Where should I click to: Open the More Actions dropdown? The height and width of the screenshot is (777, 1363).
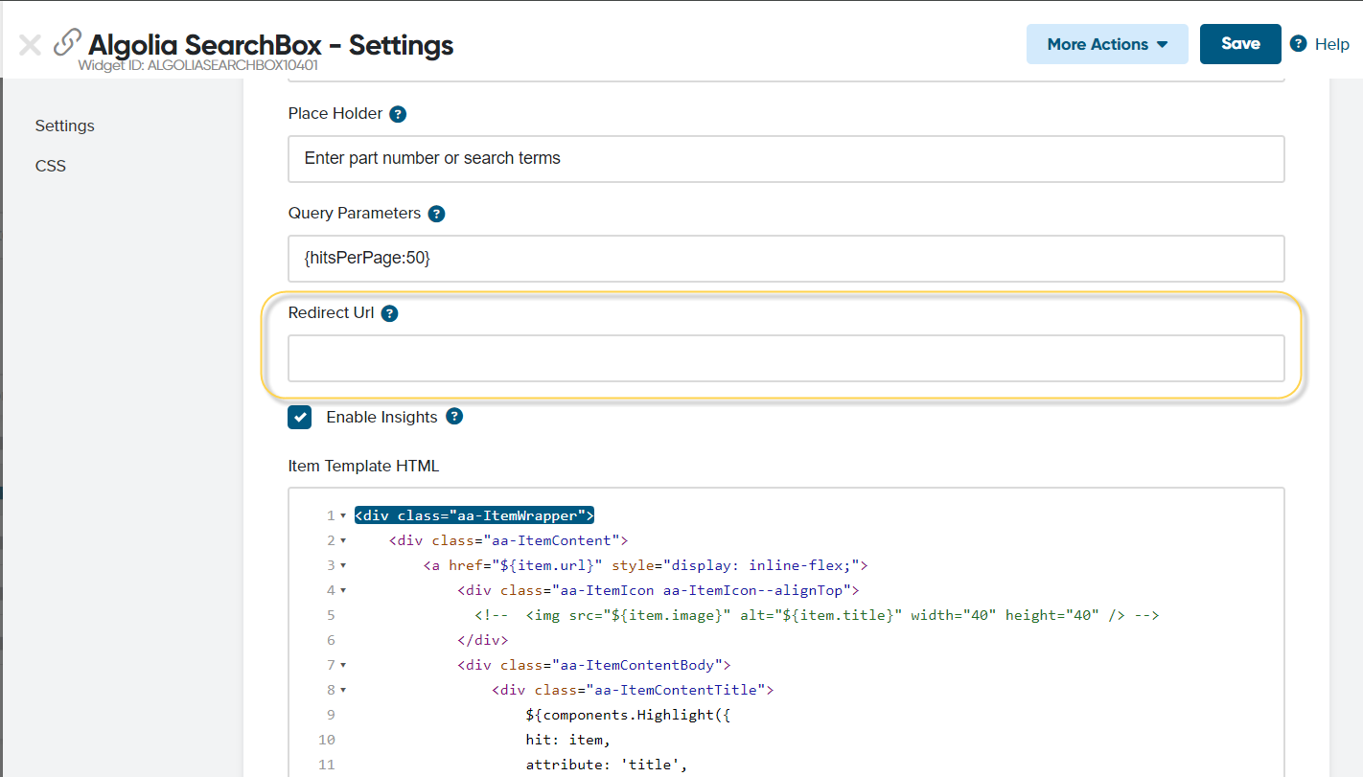[x=1107, y=44]
